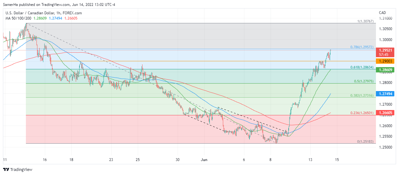Click the orange 1.29003 price tag
Viewport: 399px width, 175px height.
click(386, 61)
